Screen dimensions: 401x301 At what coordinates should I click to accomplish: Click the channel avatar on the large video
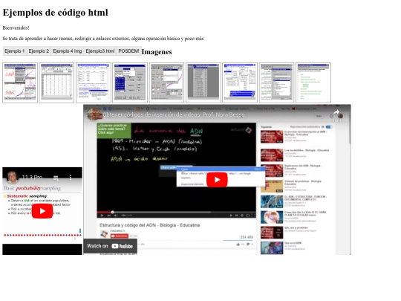click(x=94, y=114)
